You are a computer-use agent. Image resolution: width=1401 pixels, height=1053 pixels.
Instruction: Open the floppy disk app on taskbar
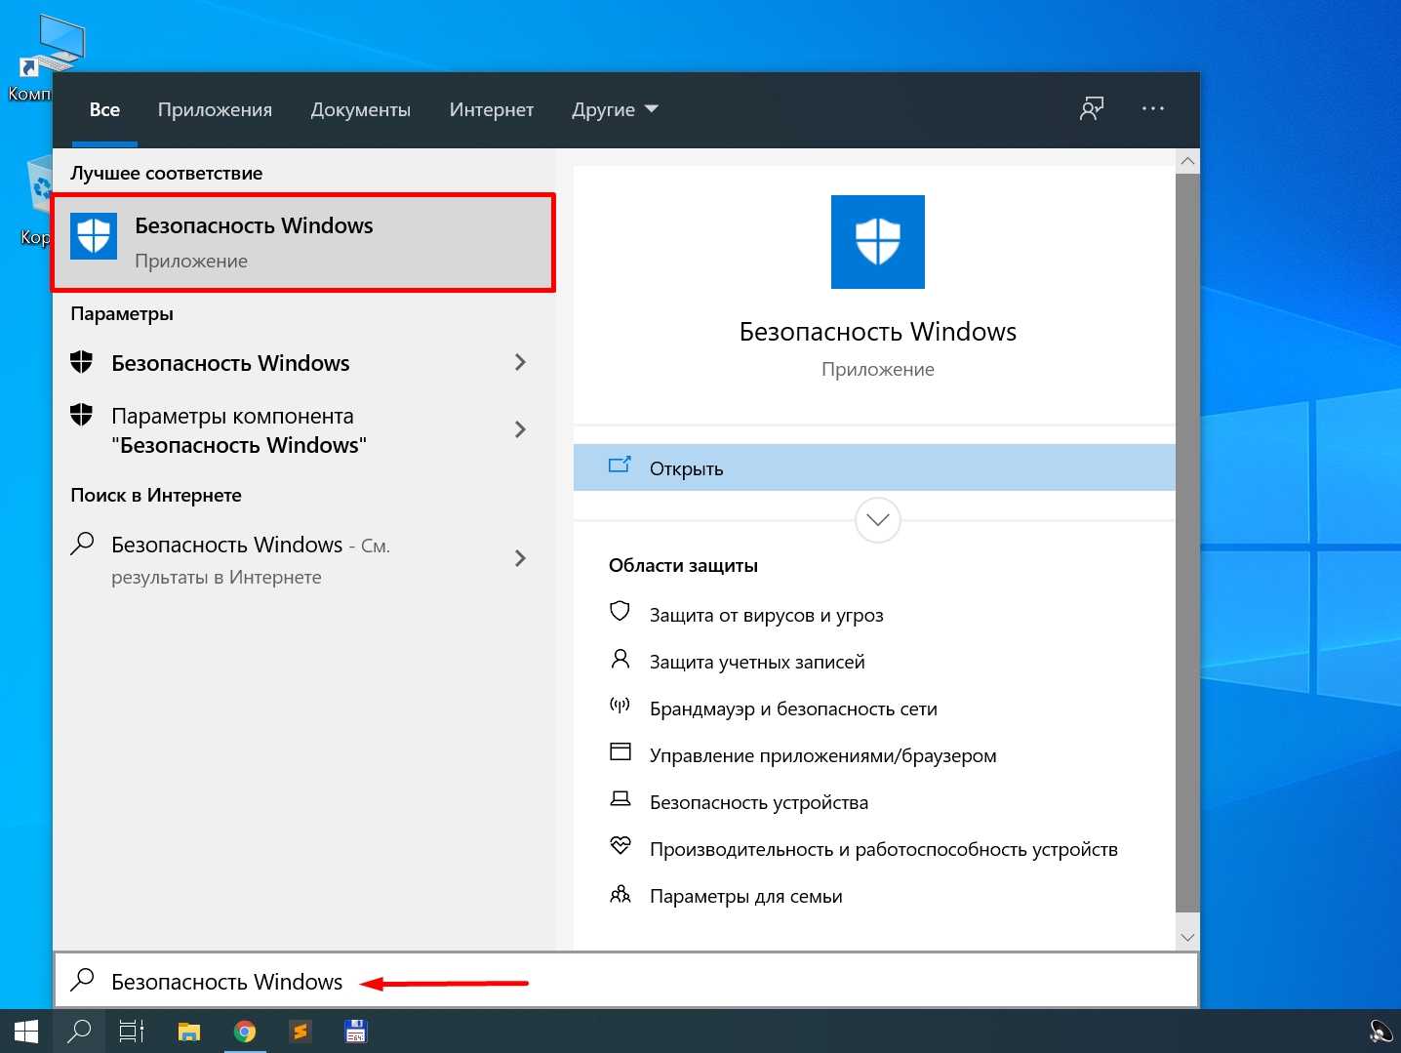coord(356,1032)
